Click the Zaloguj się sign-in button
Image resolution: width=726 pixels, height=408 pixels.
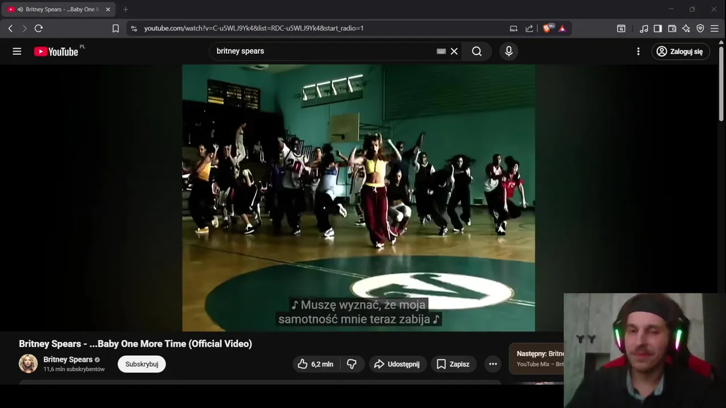click(681, 52)
